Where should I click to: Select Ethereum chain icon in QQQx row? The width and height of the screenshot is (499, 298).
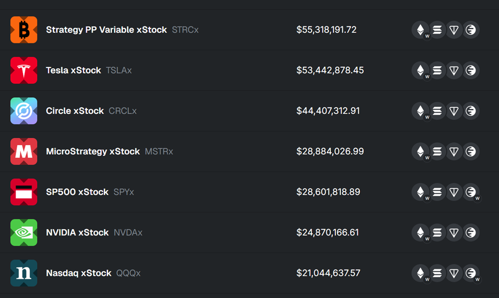[x=420, y=273]
